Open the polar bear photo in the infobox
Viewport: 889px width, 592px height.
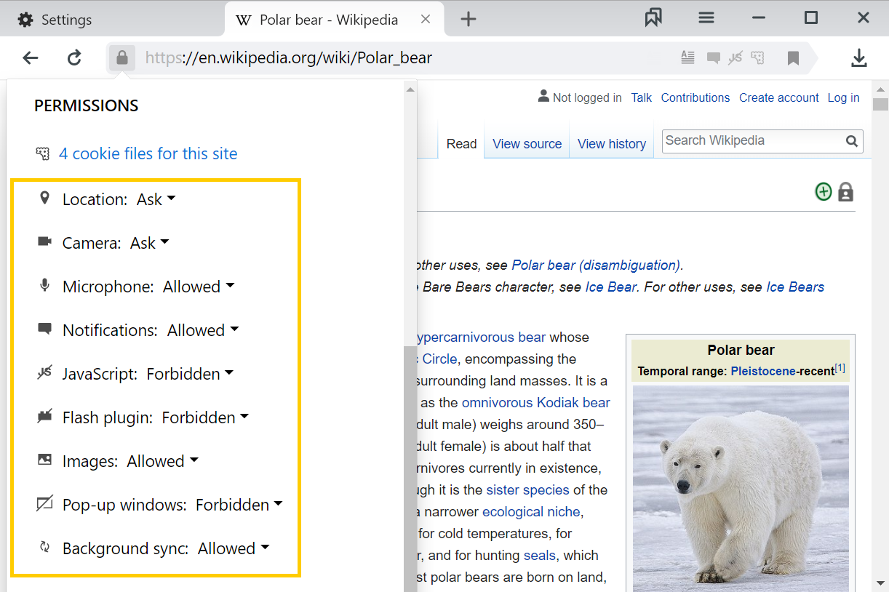click(741, 488)
